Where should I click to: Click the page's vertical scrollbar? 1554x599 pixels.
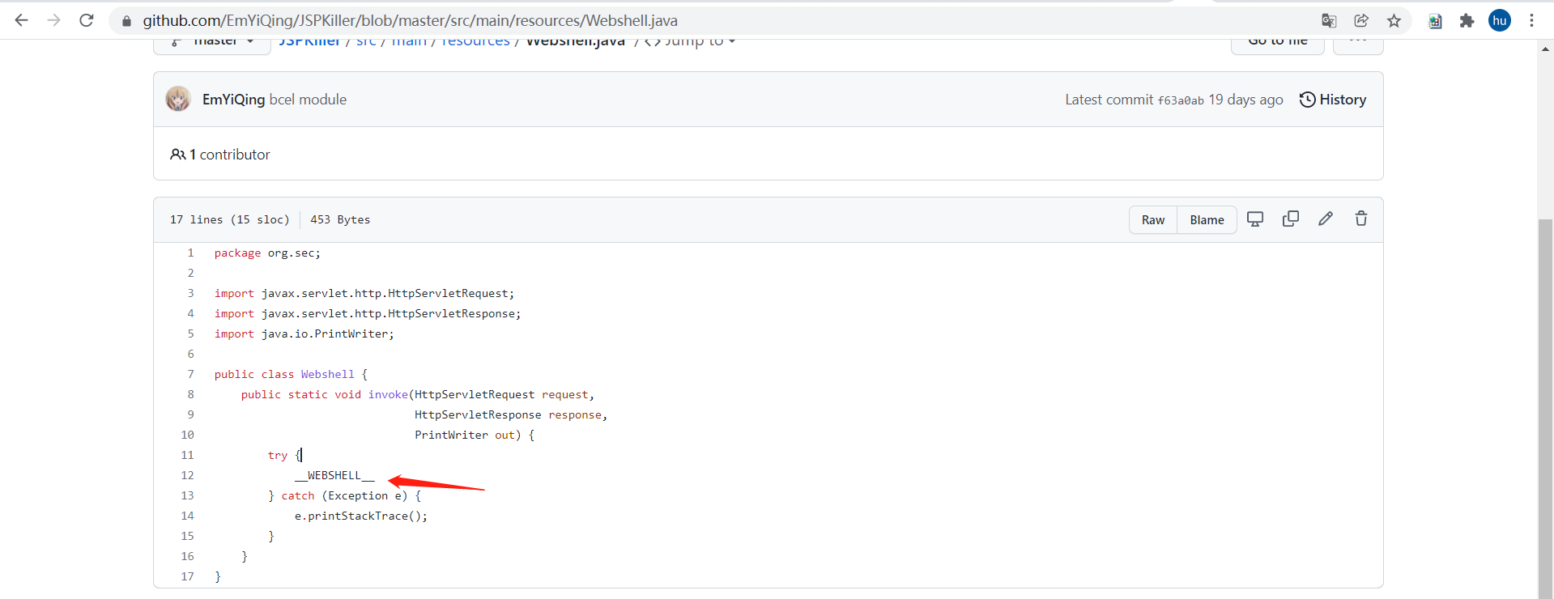(1545, 405)
